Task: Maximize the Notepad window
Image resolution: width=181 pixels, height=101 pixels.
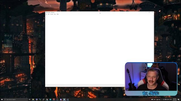Action: pos(149,12)
